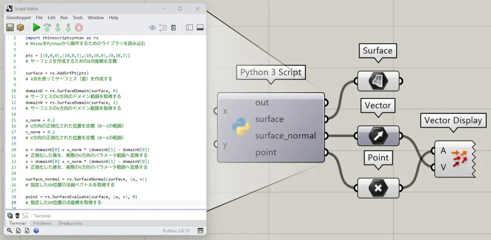
Task: Open the Edit menu
Action: tap(51, 18)
